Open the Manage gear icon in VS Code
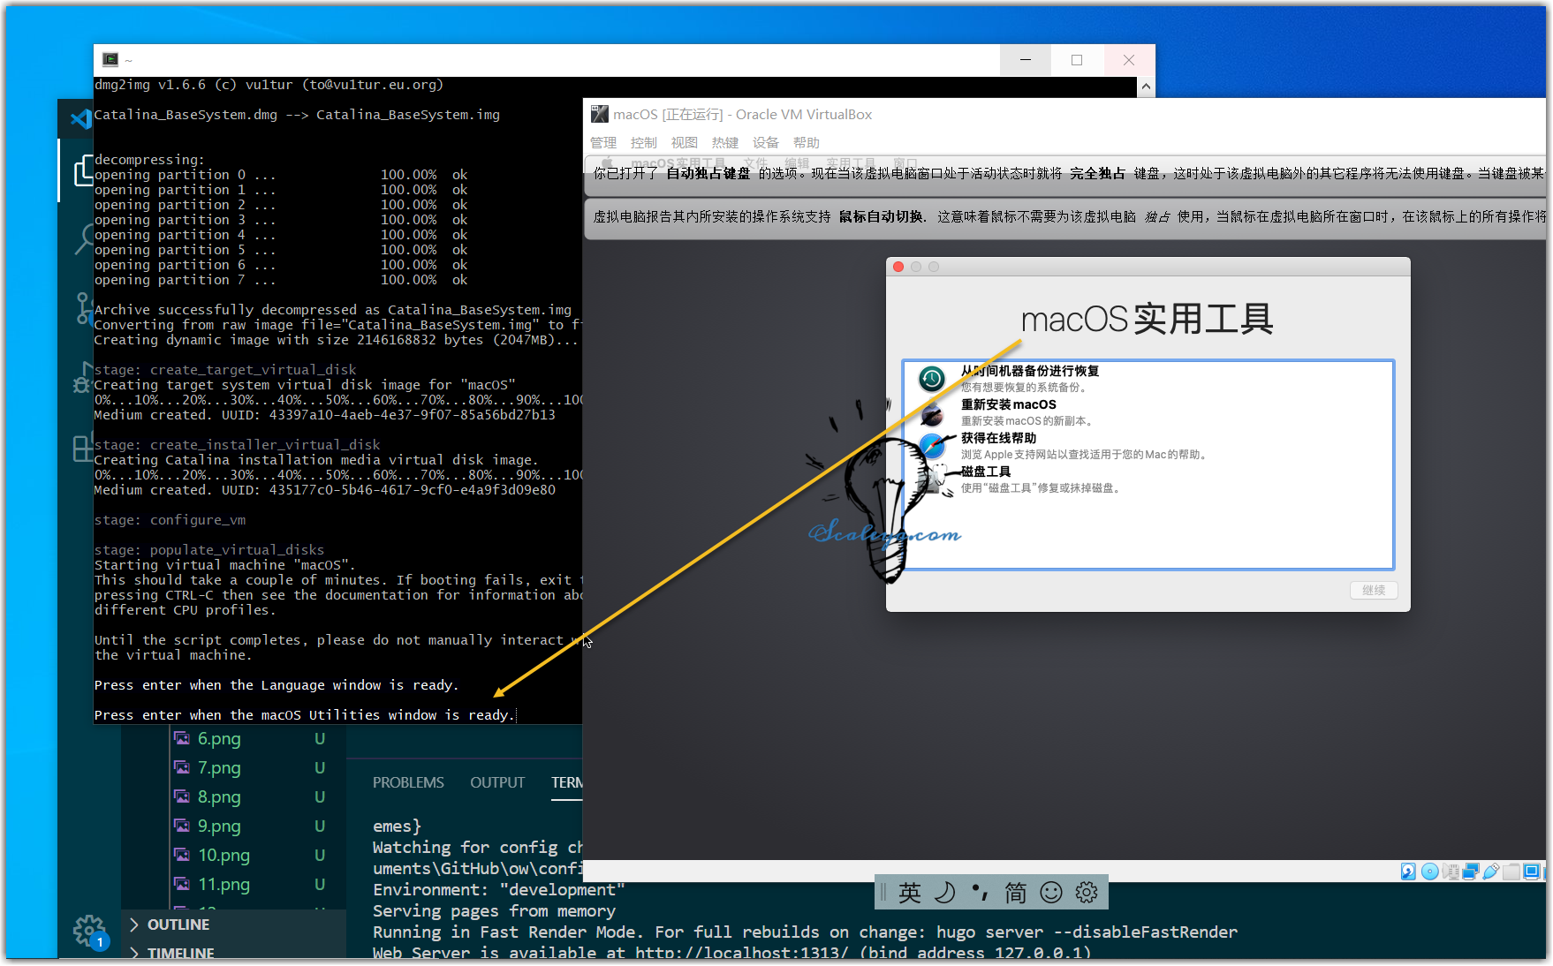The height and width of the screenshot is (966, 1553). pyautogui.click(x=88, y=930)
